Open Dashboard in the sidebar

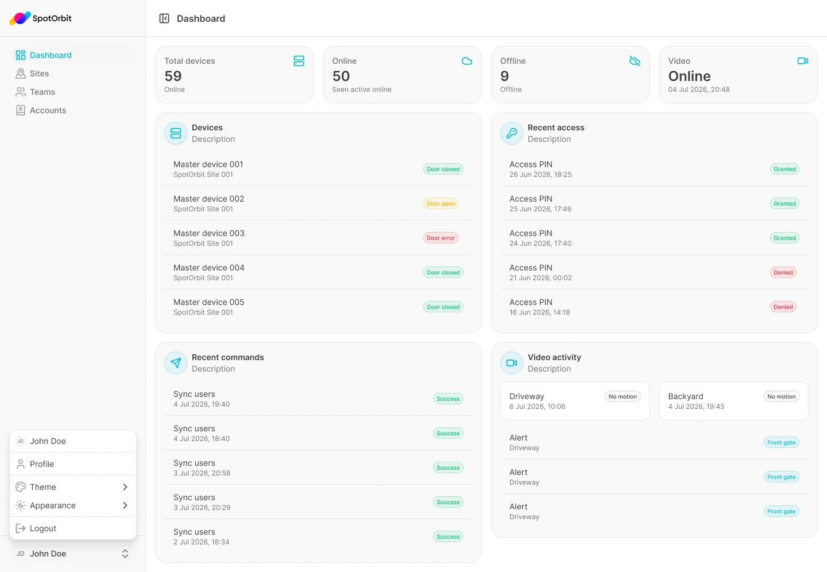(73, 55)
